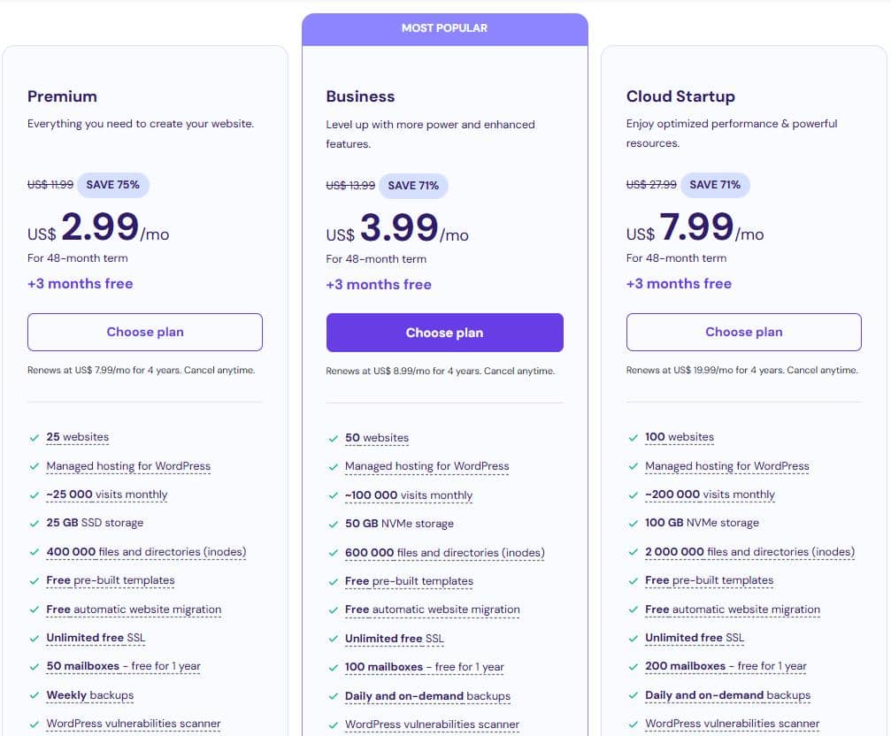Click checkmark beside Premium's 25 websites
The width and height of the screenshot is (891, 736).
[34, 437]
